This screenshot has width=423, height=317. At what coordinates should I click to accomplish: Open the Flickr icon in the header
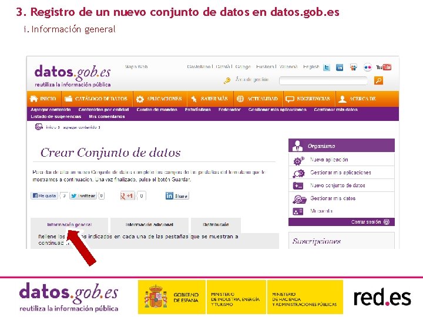coord(367,68)
